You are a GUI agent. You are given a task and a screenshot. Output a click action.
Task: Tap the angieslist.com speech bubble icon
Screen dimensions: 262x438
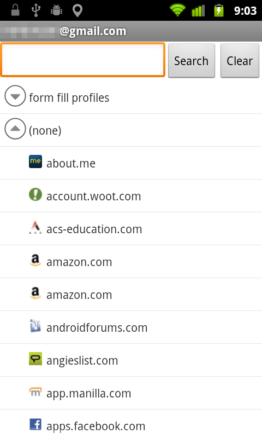[x=35, y=359]
